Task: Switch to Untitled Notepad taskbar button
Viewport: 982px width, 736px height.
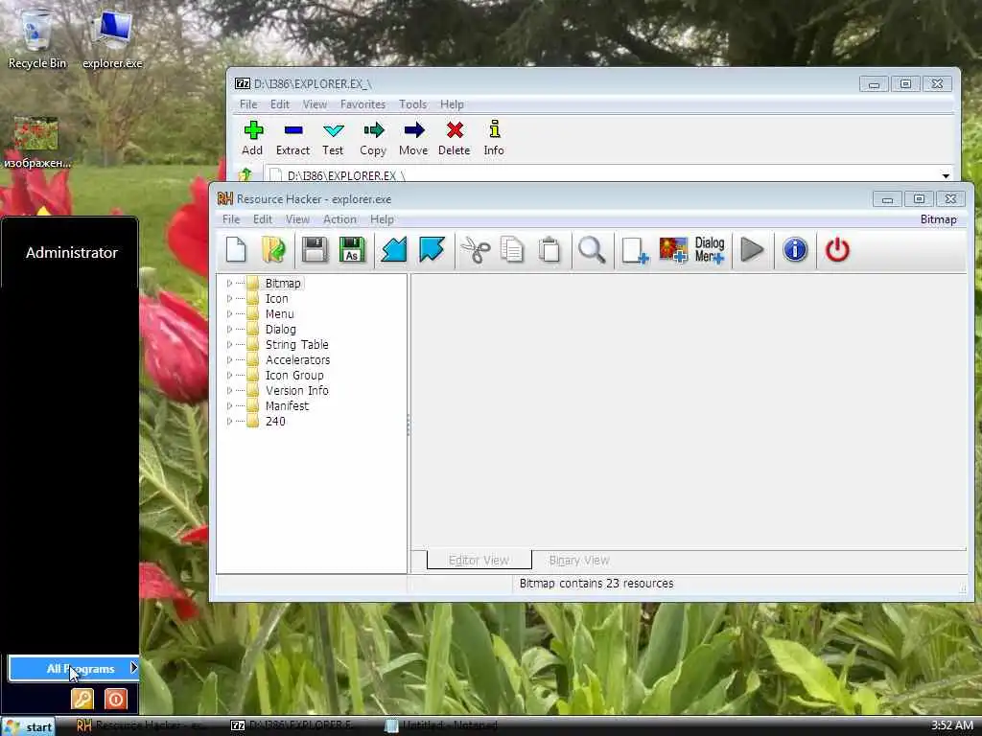Action: pos(441,725)
